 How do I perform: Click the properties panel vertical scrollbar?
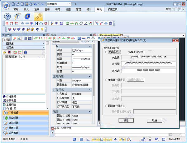click(93, 70)
